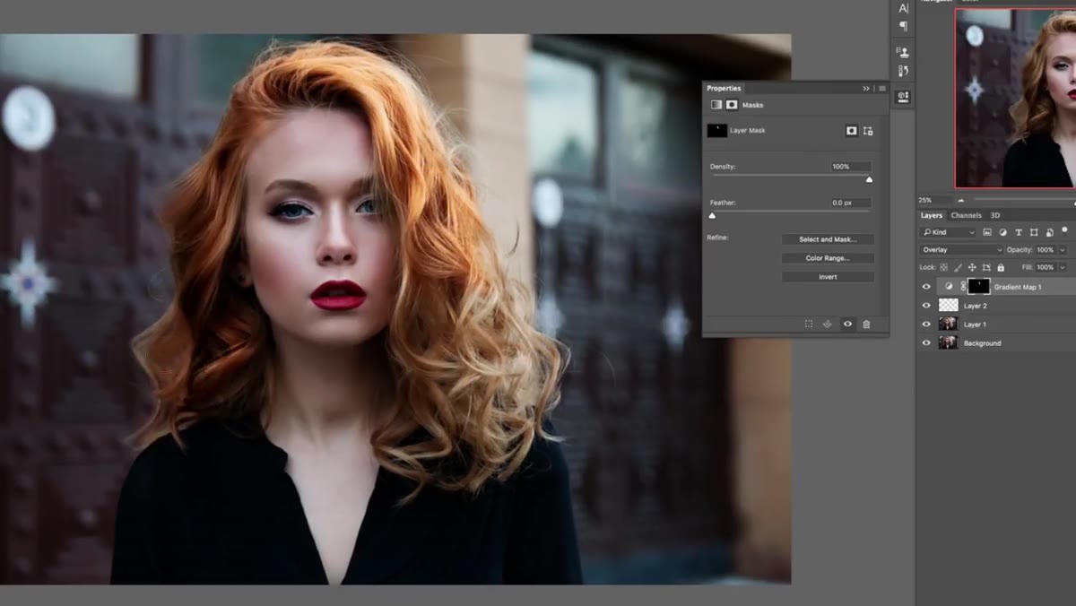Open the Overlay blend mode dropdown

click(962, 250)
